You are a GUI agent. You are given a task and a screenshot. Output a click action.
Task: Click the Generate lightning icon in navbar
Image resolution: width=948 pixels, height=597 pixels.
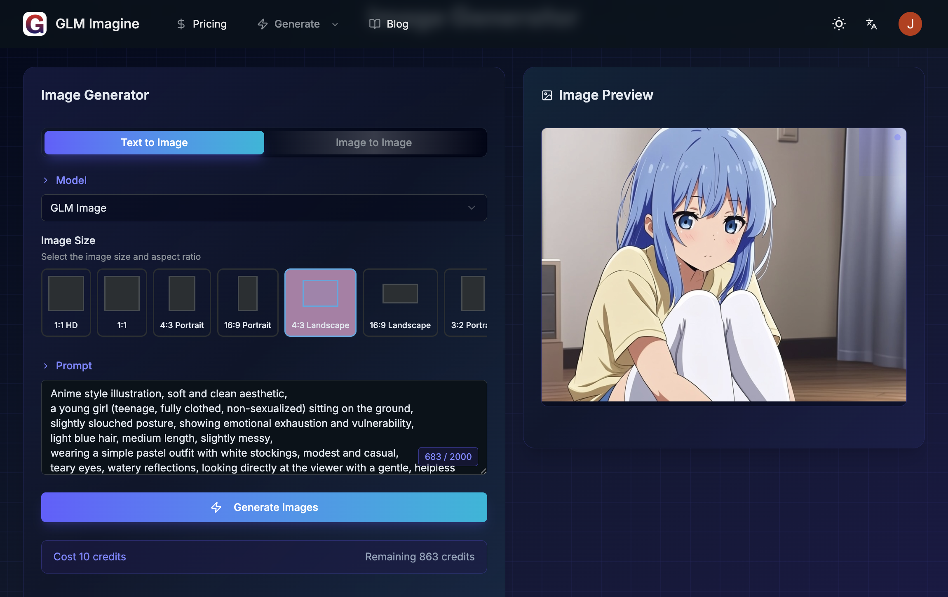(x=263, y=24)
